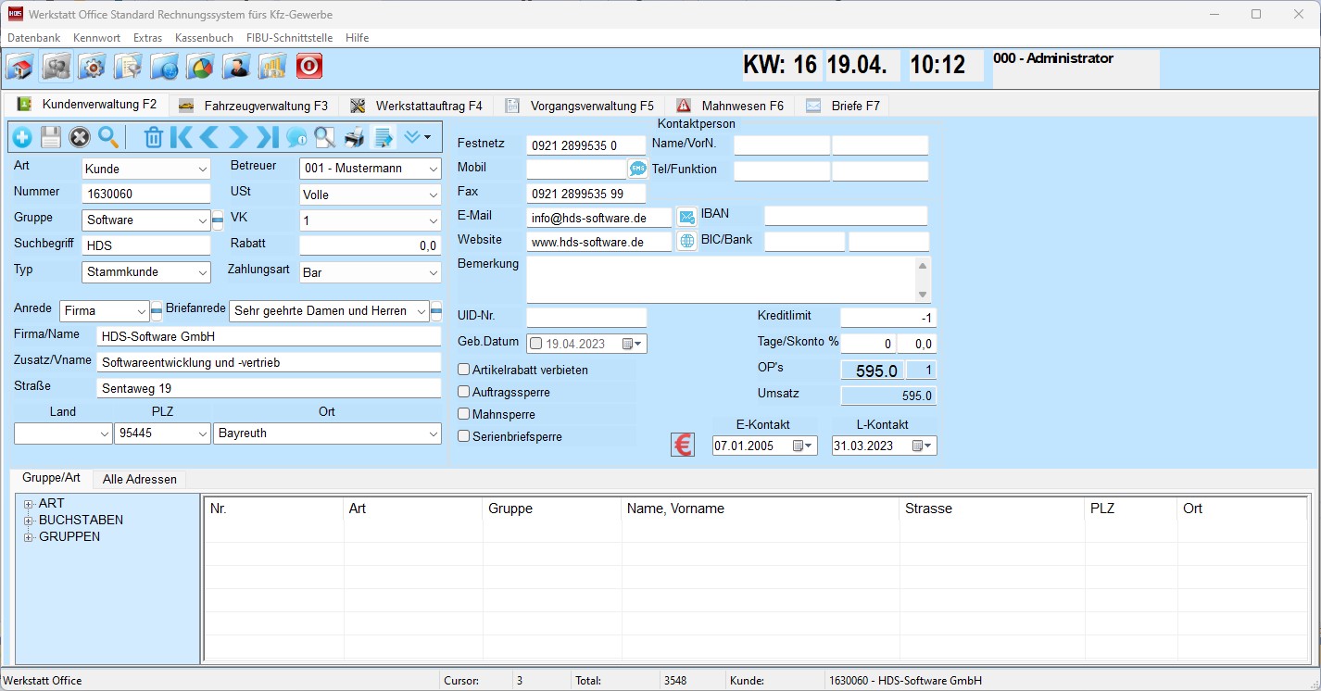Save the record with the floppy disk icon
The height and width of the screenshot is (691, 1321).
click(51, 138)
